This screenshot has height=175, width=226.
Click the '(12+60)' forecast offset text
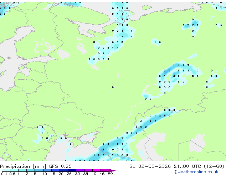pos(214,166)
